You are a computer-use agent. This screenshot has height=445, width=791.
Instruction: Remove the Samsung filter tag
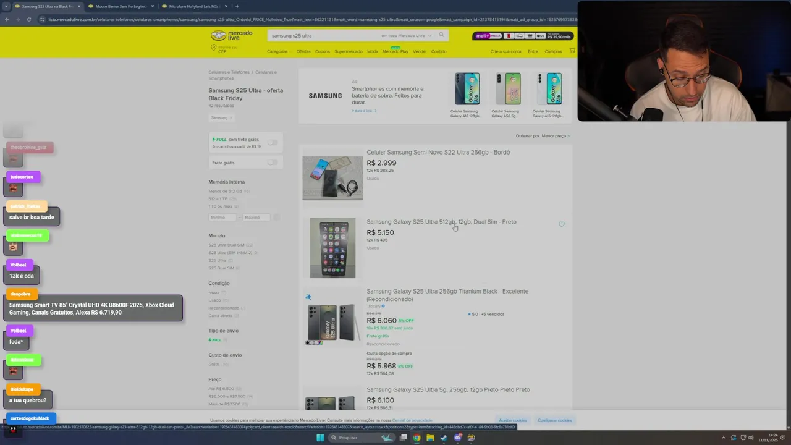tap(231, 117)
